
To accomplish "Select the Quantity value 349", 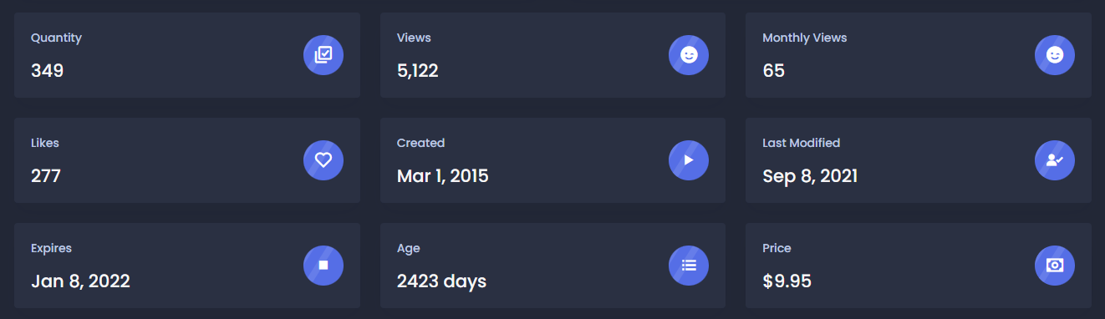I will coord(48,71).
